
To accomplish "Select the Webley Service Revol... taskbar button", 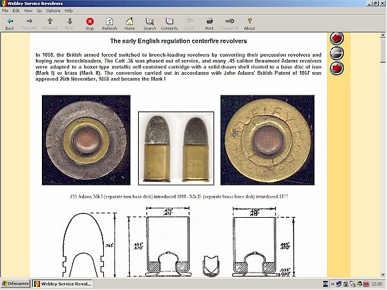I will (x=63, y=284).
